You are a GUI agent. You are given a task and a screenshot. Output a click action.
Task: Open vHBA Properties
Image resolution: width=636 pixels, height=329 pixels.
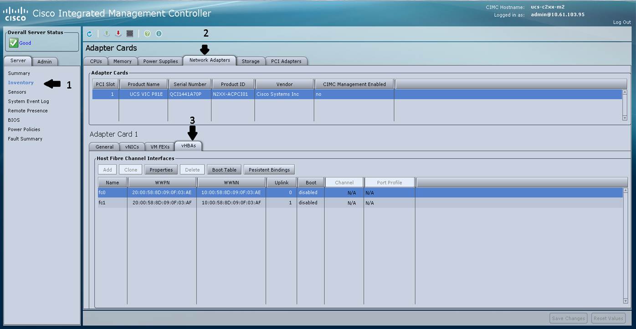161,170
